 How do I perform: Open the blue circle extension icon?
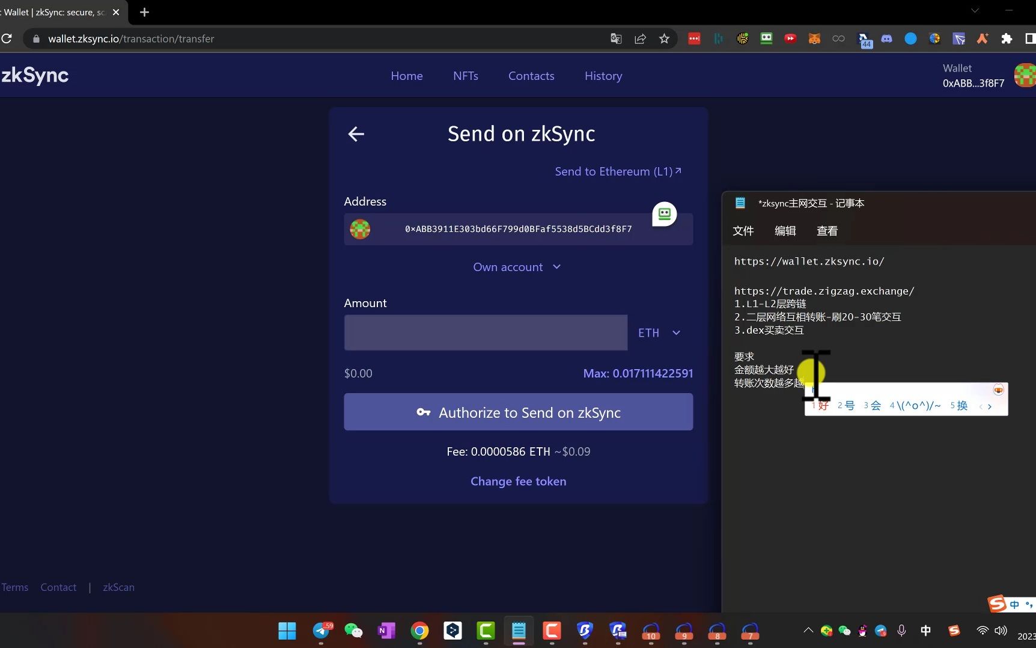pyautogui.click(x=910, y=38)
